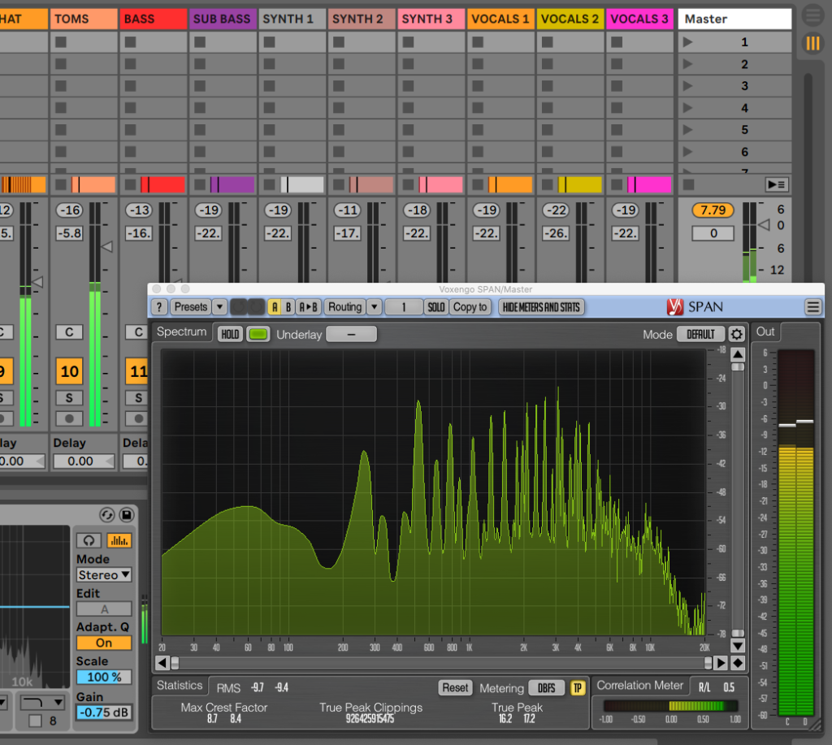The height and width of the screenshot is (745, 832).
Task: Toggle TOMS track activator 10
Action: coord(70,371)
